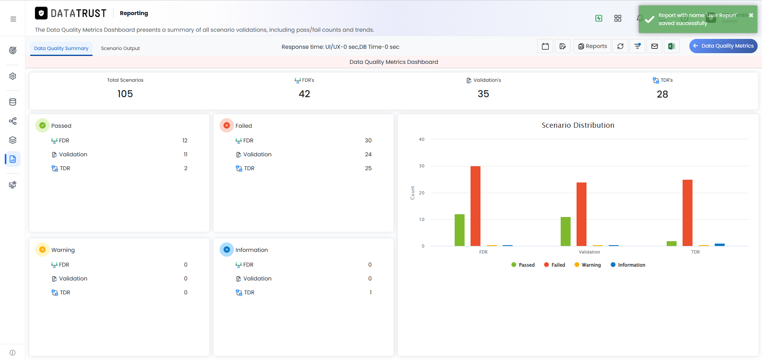
Task: Select Validation row in Passed card
Action: (119, 154)
